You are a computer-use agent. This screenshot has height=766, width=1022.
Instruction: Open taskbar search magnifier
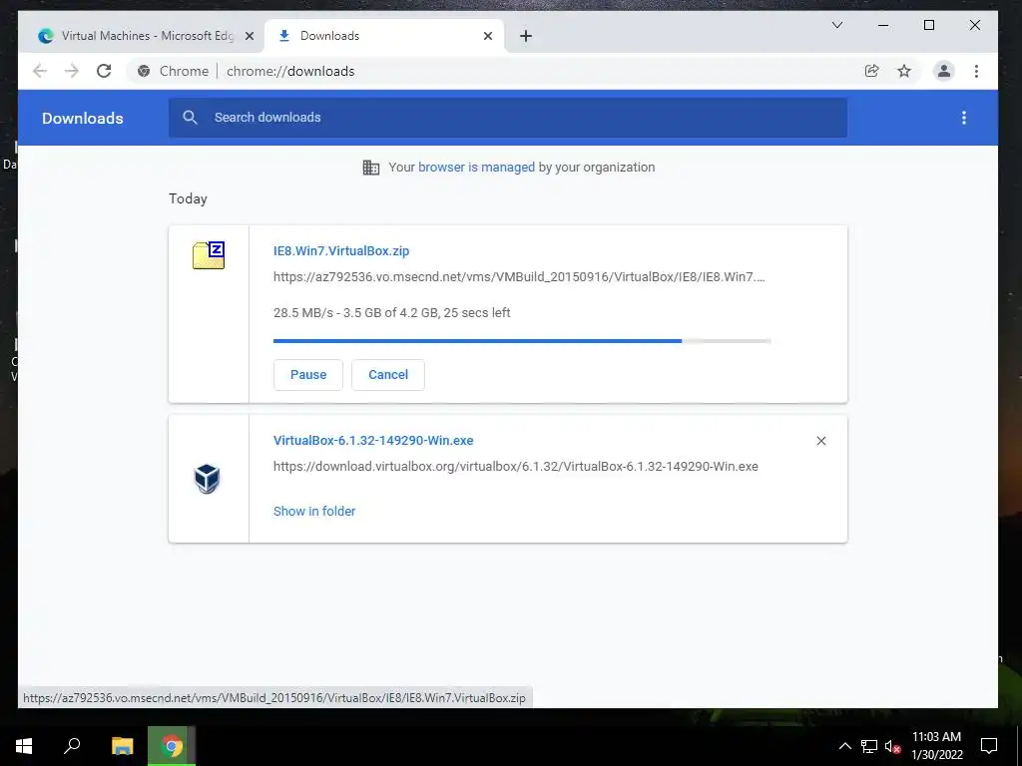(x=72, y=746)
